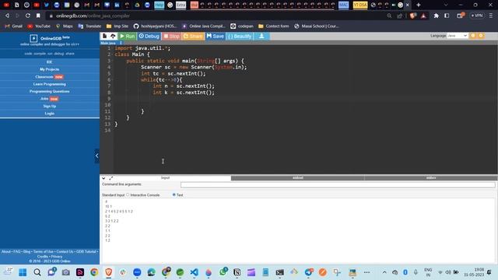
Task: Go back in the browser
Action: point(7,16)
